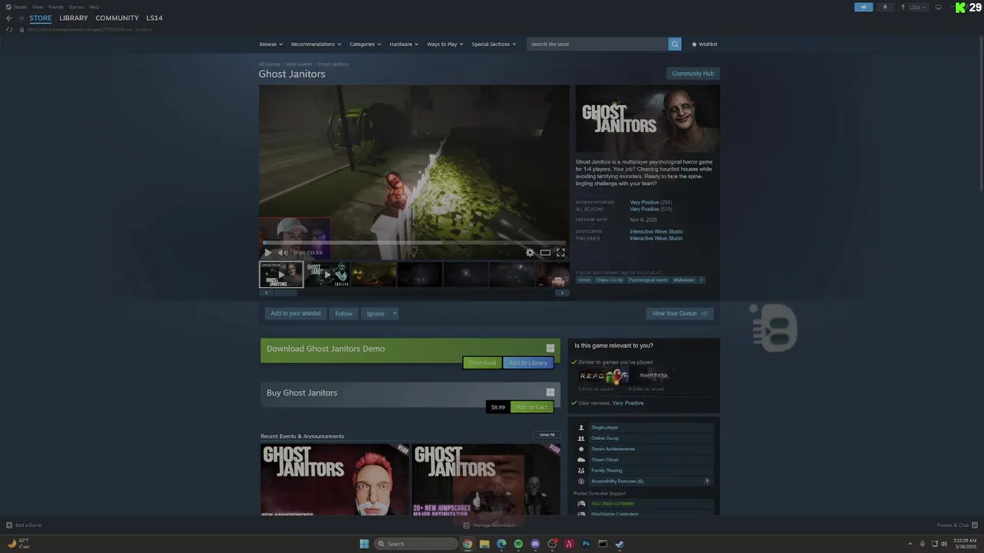Open the Ignore options dropdown arrow
This screenshot has height=553, width=984.
394,313
